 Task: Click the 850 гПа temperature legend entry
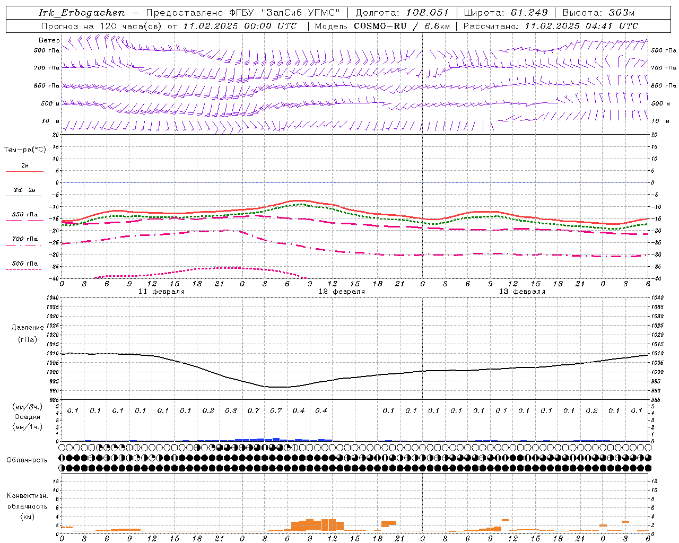(25, 215)
